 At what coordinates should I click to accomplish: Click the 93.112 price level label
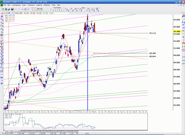coord(152,33)
